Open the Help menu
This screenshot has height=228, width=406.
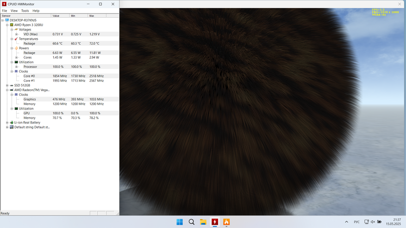(x=36, y=11)
